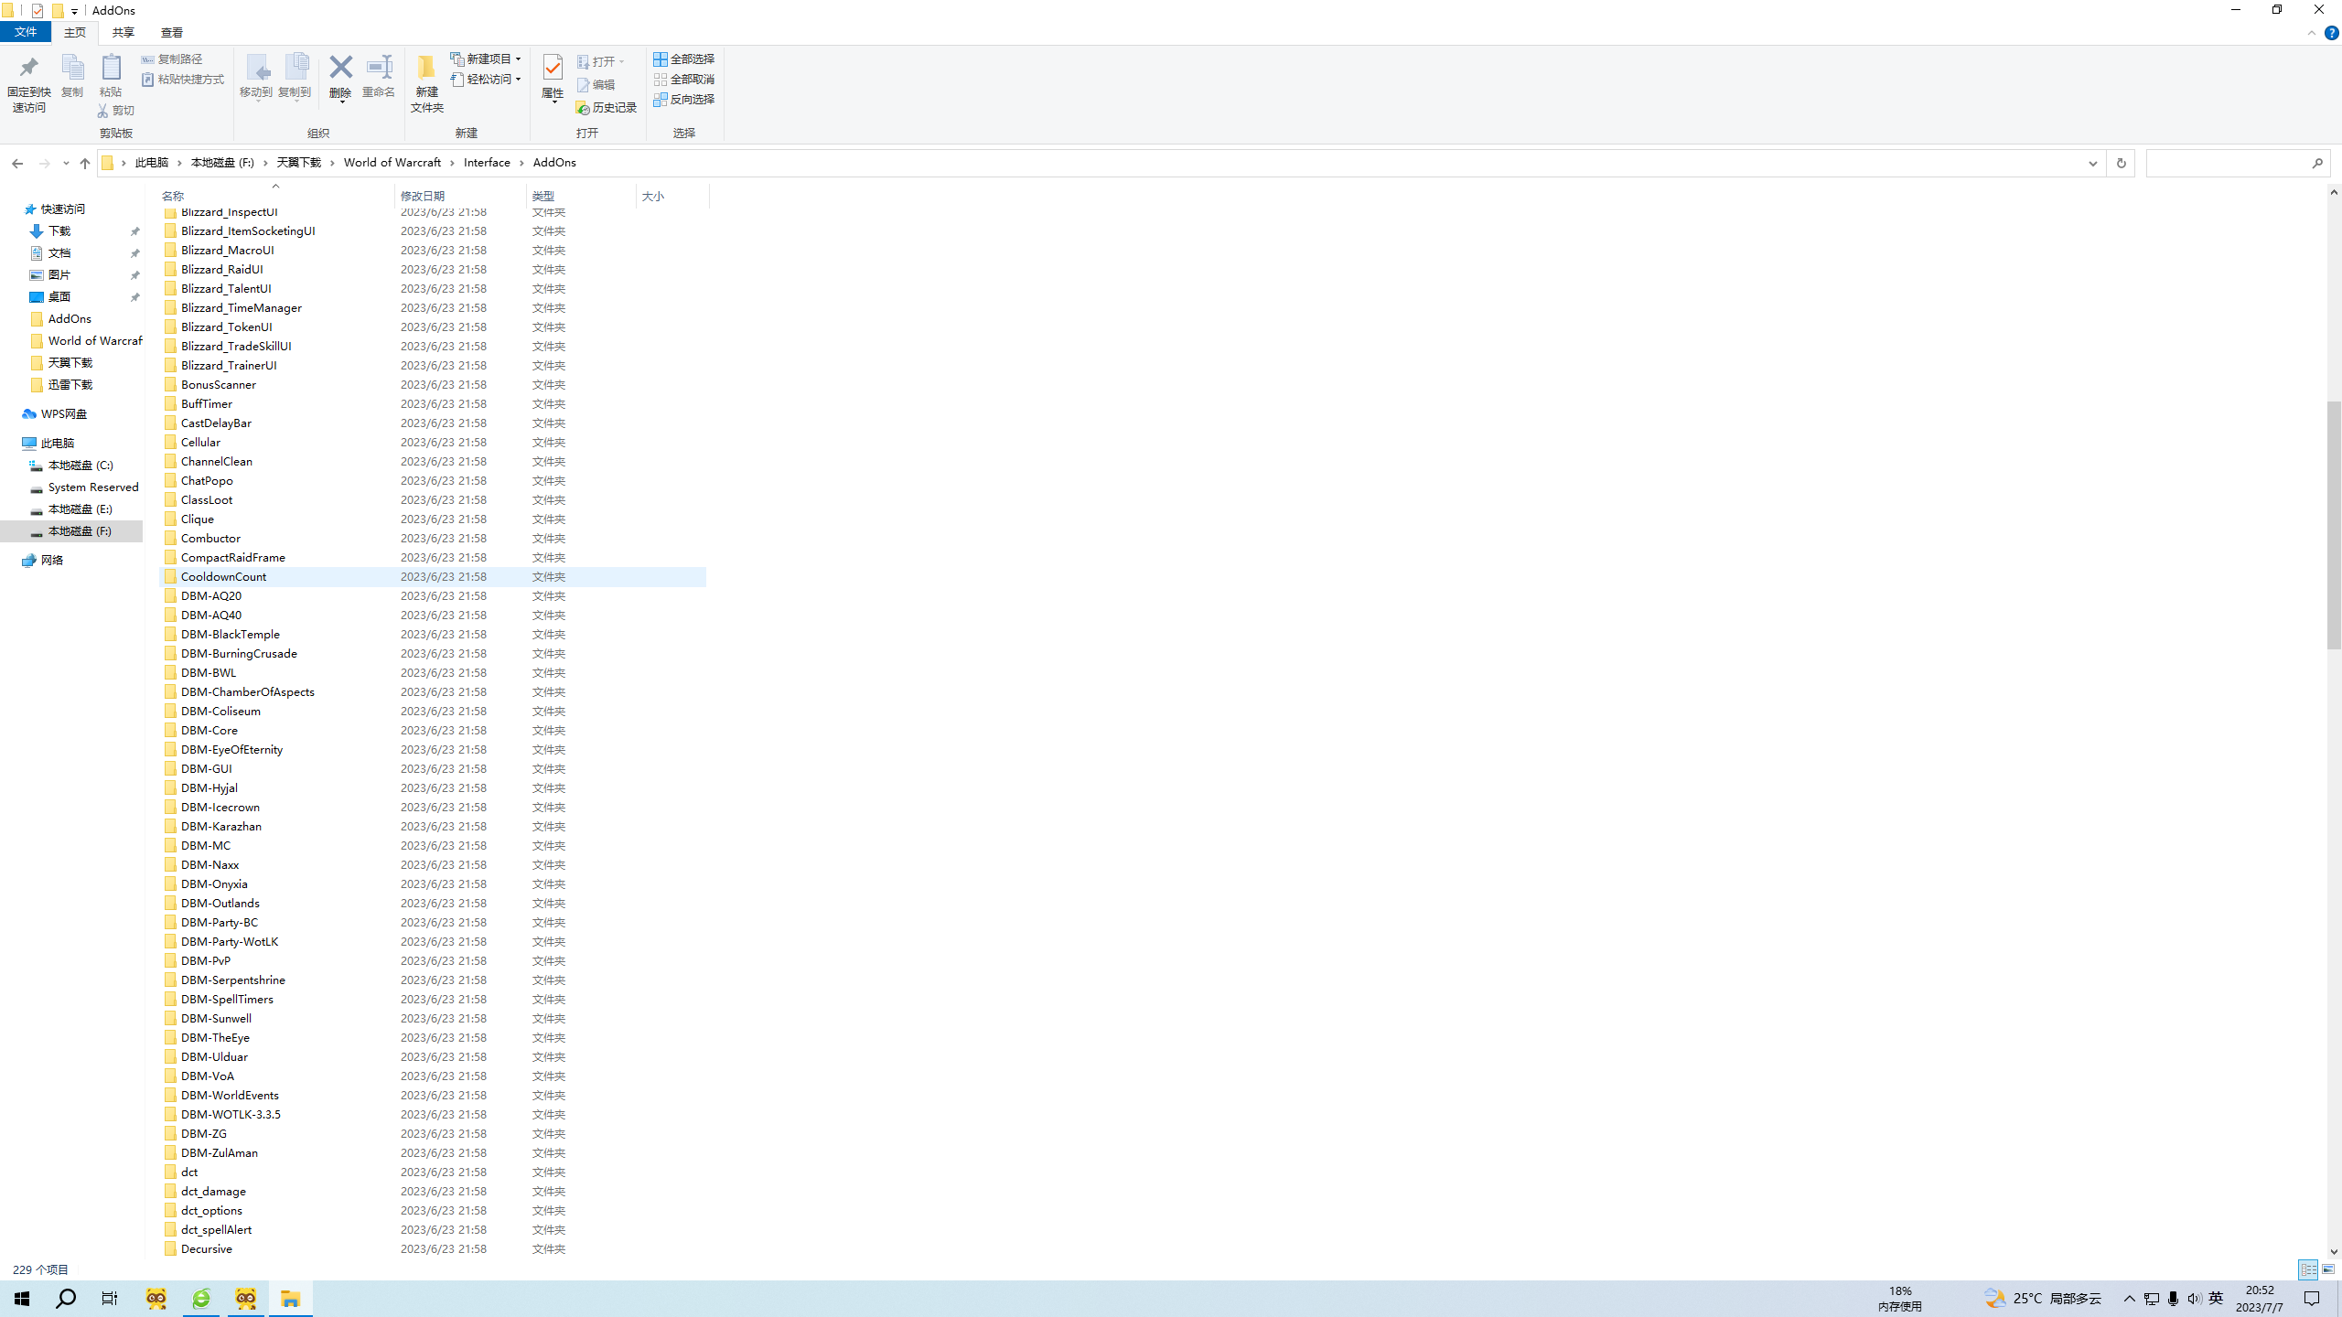Click Invert Selection (反向选择) button
Screen dimensions: 2342x1317
(683, 99)
